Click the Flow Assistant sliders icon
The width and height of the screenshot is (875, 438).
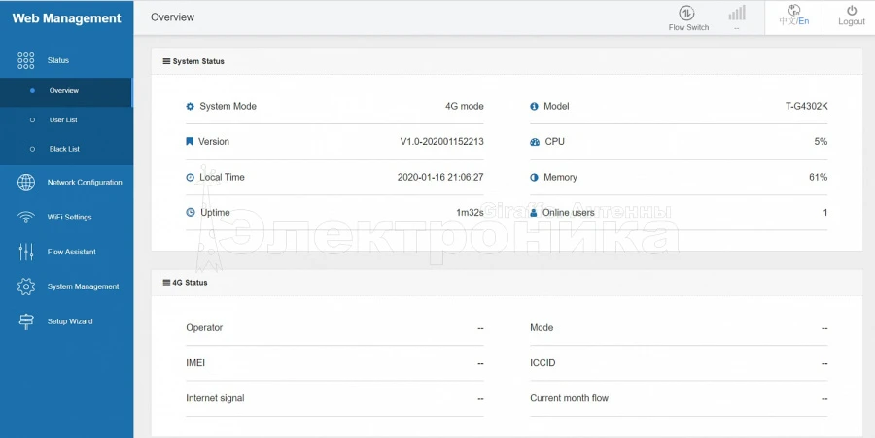(x=26, y=252)
